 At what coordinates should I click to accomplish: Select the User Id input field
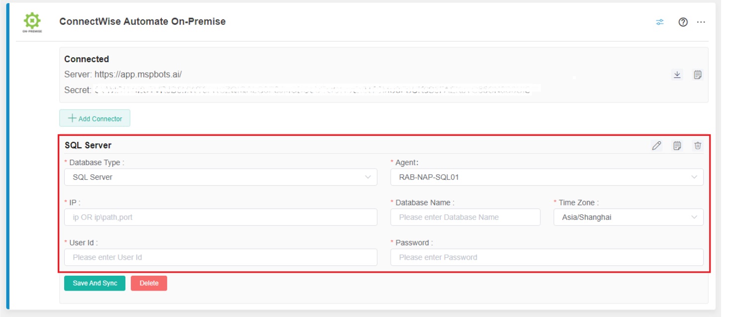pos(219,257)
